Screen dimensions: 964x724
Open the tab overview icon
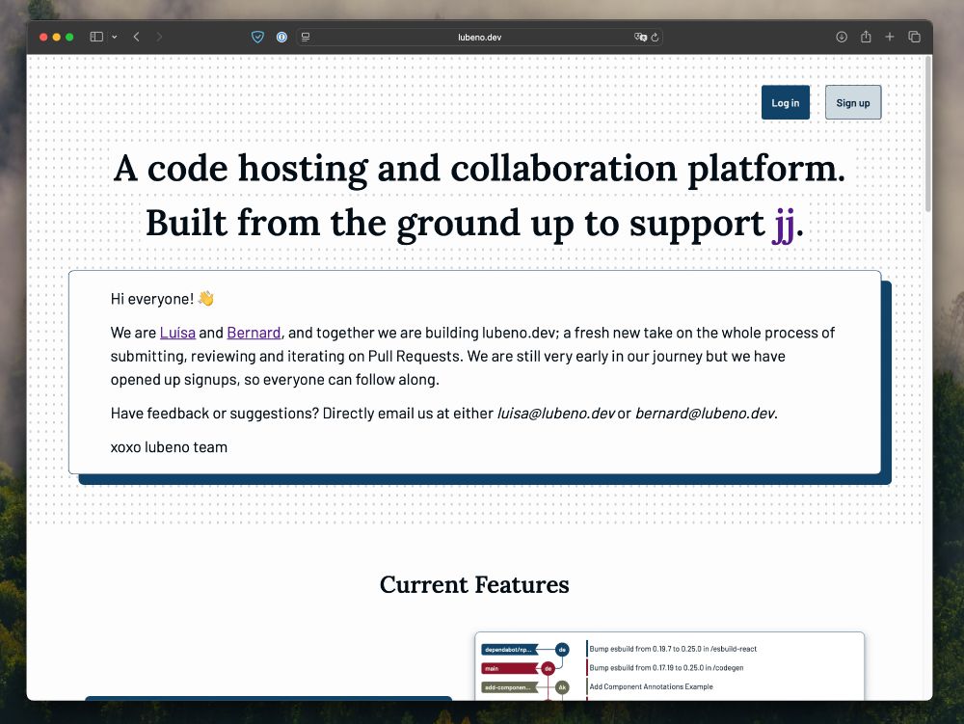coord(914,37)
